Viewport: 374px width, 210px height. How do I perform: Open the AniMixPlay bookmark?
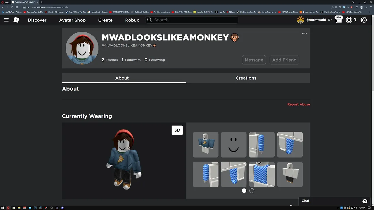click(12, 12)
